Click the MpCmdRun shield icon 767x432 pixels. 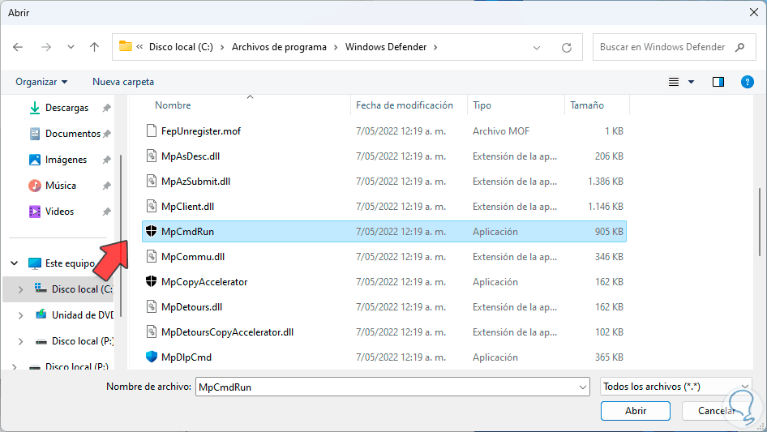[151, 231]
